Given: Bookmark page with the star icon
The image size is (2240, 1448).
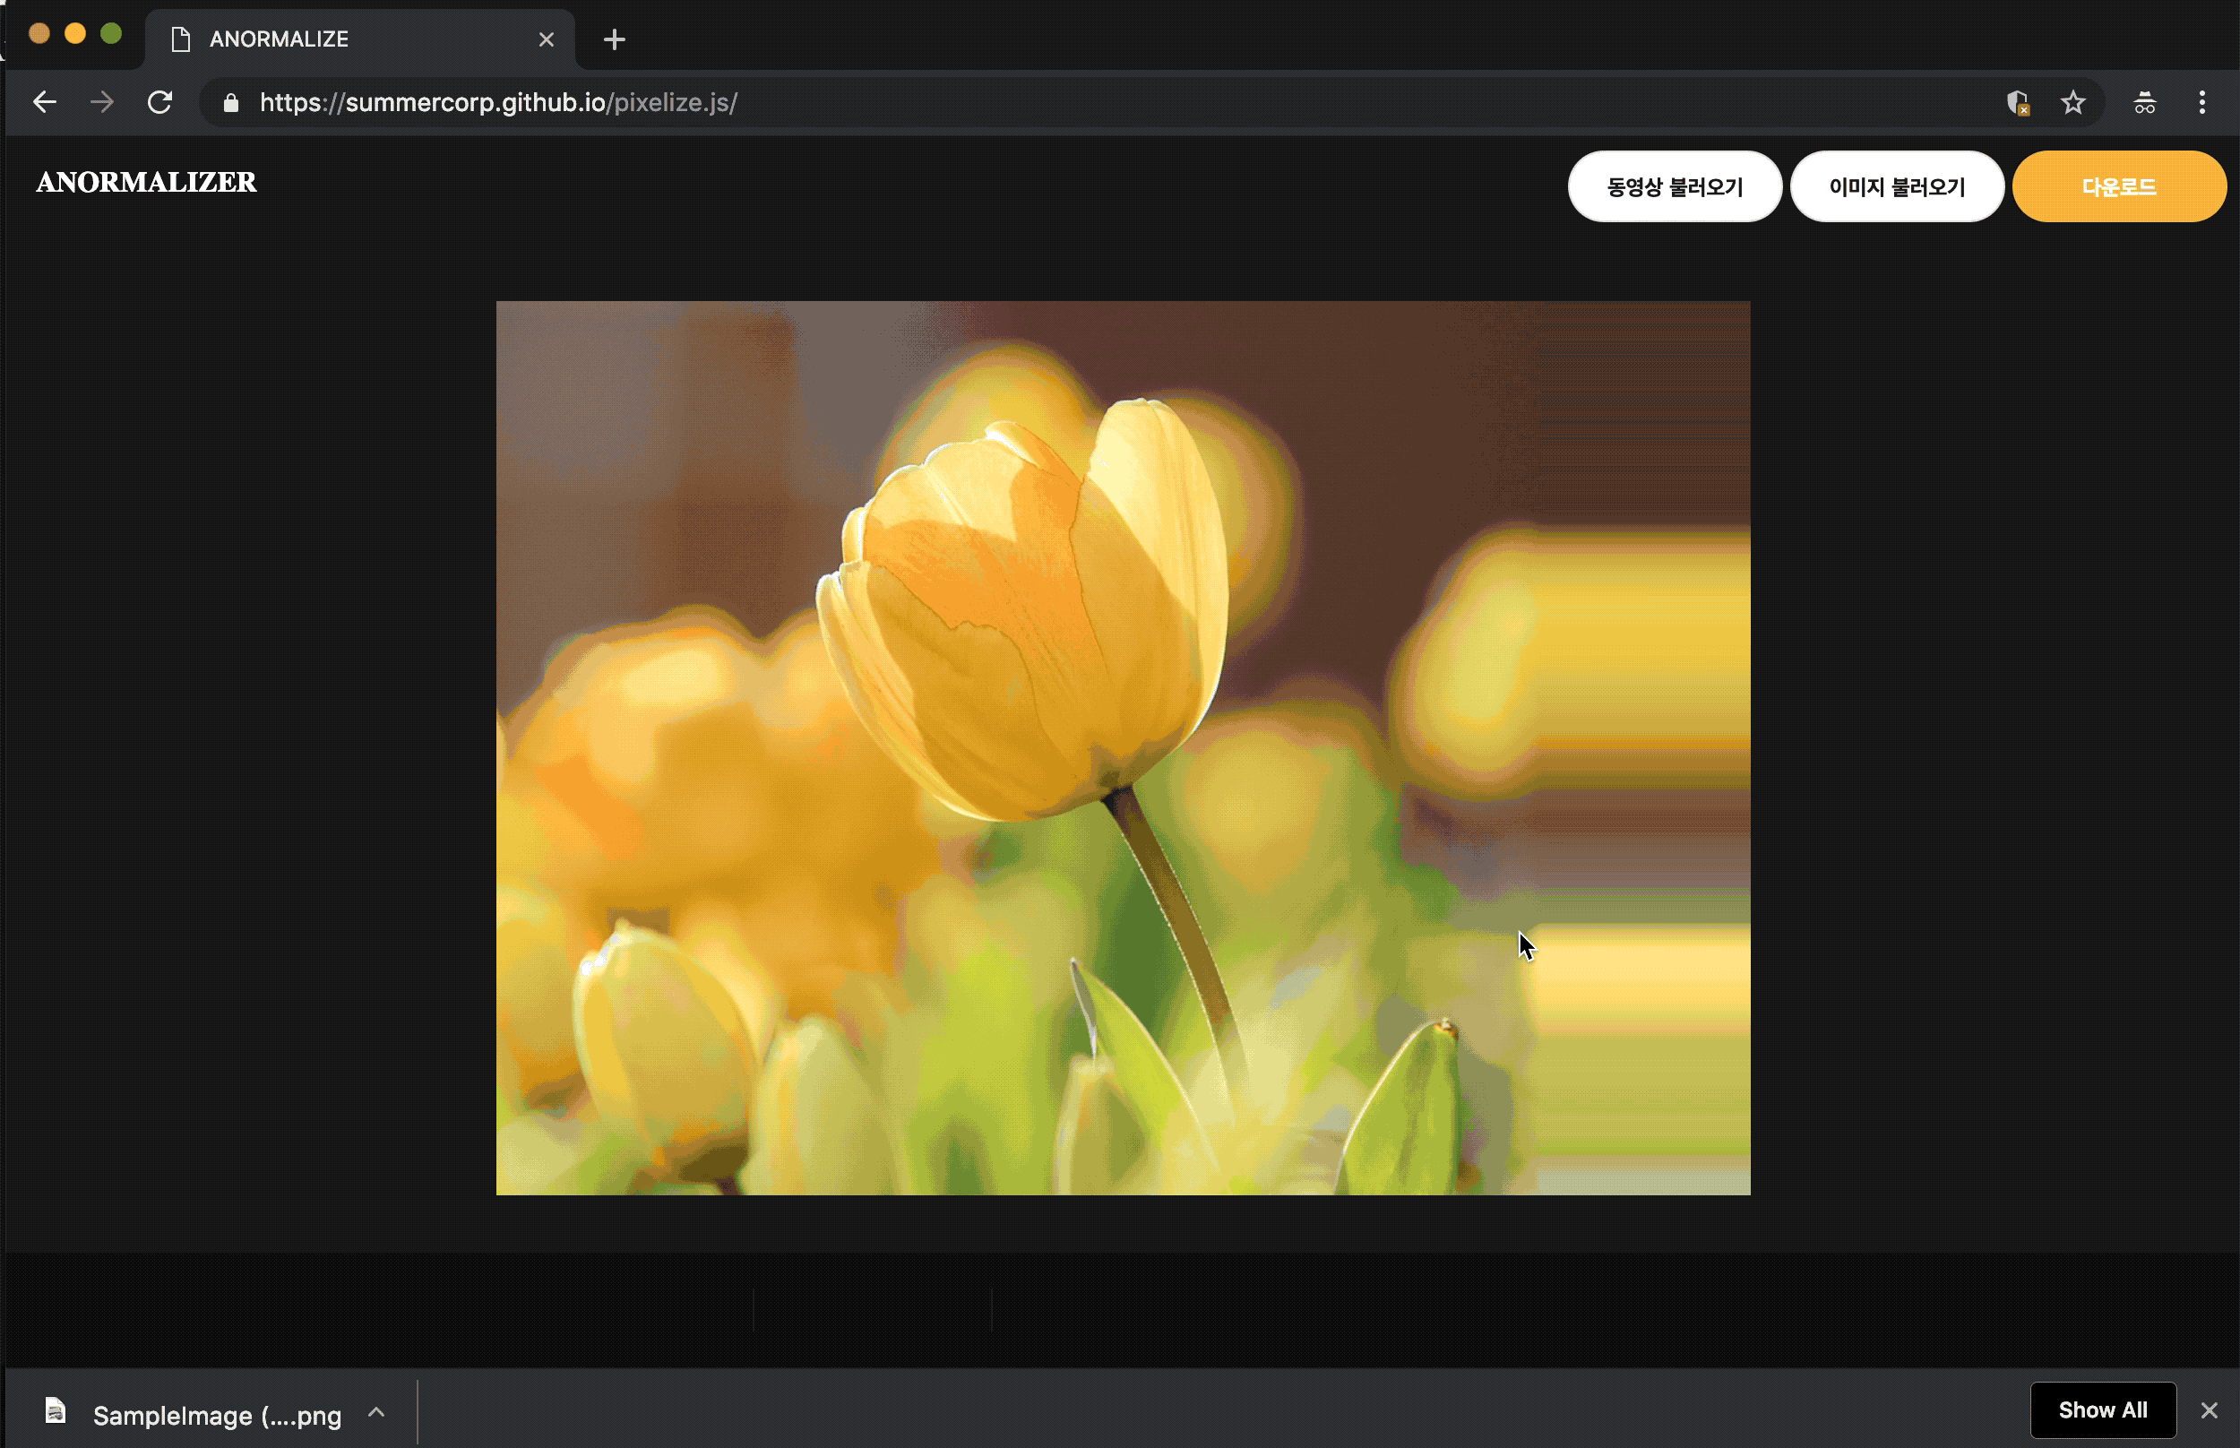Looking at the screenshot, I should point(2072,102).
